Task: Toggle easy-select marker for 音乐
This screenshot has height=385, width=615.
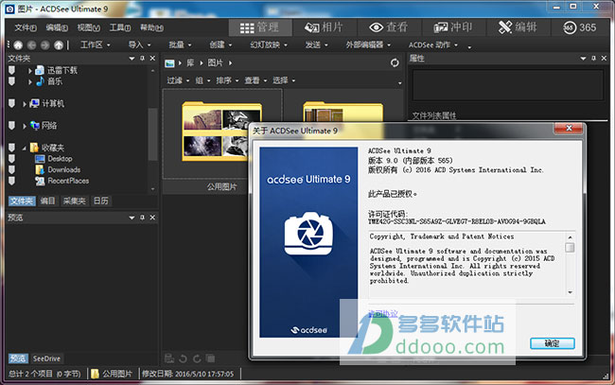Action: coord(11,81)
